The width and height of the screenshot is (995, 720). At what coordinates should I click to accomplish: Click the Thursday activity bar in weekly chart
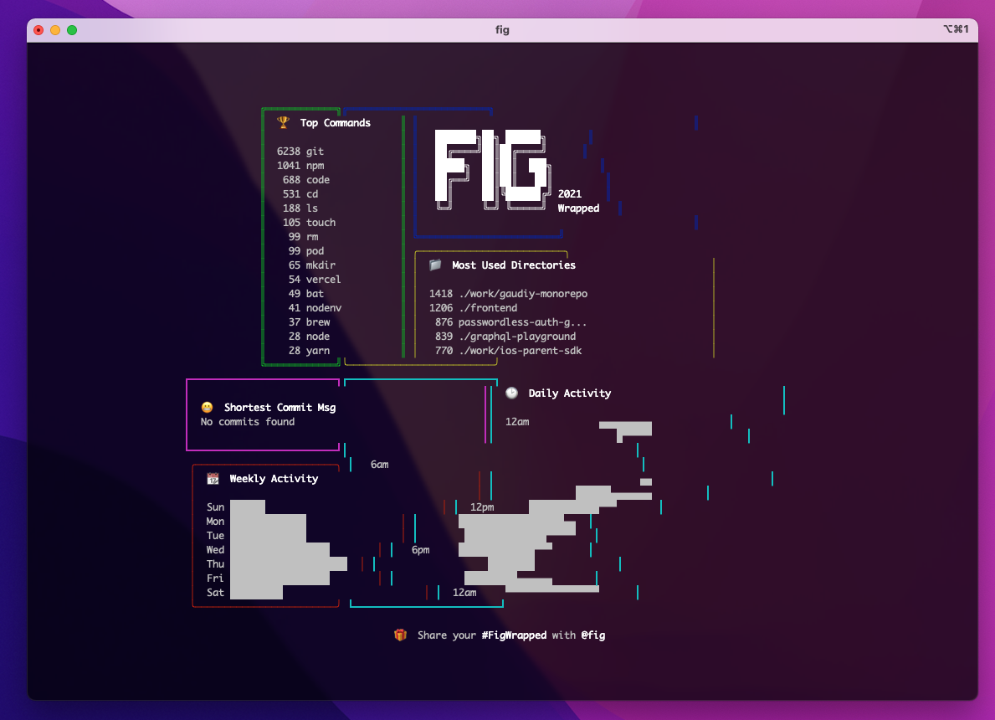pyautogui.click(x=289, y=563)
